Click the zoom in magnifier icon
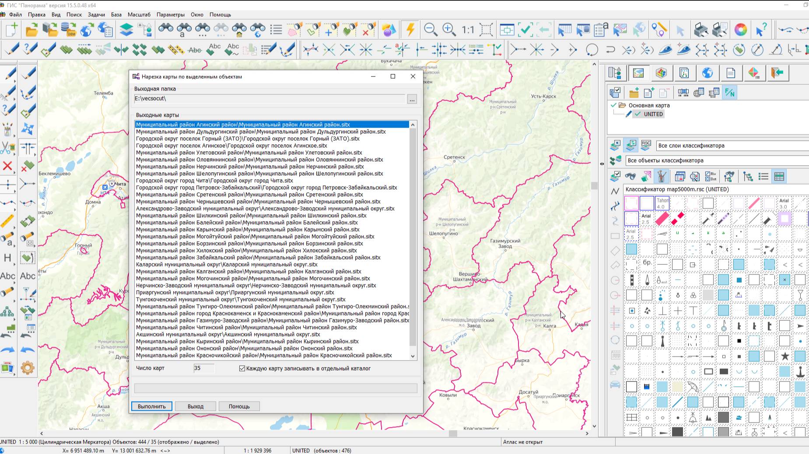The image size is (809, 454). (x=449, y=30)
